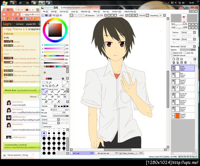Select the Brush tool
Image resolution: width=200 pixels, height=166 pixels.
(x=57, y=91)
